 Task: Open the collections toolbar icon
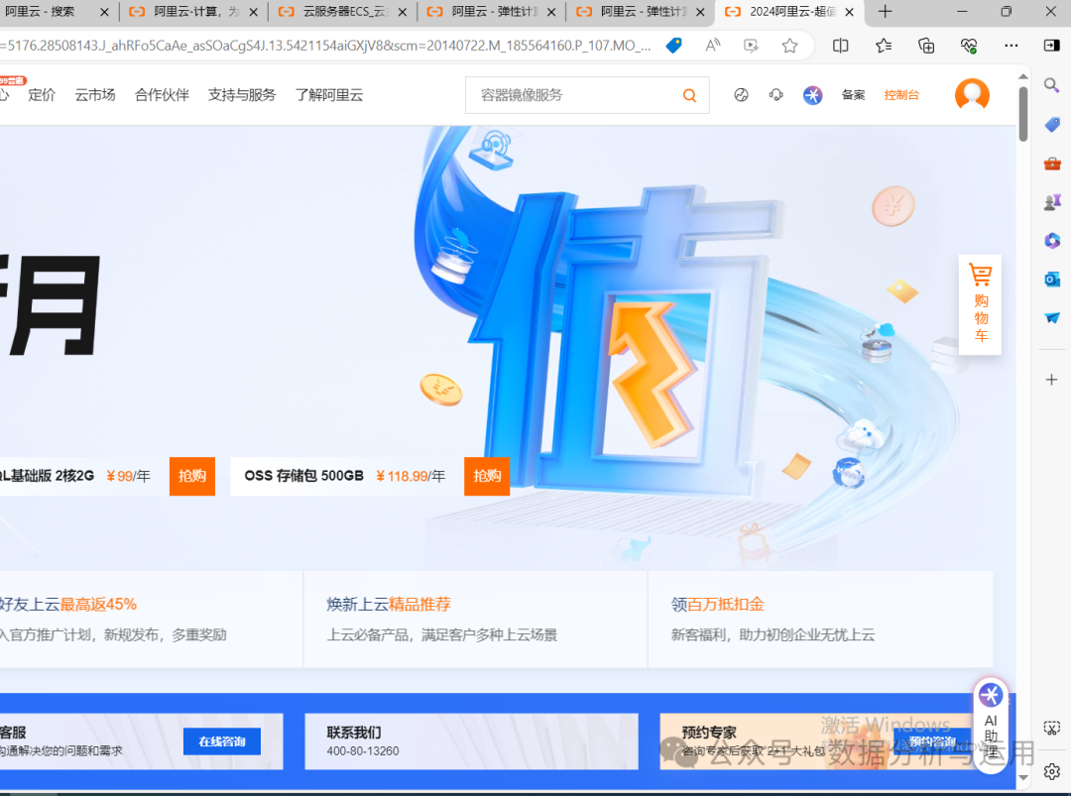926,46
